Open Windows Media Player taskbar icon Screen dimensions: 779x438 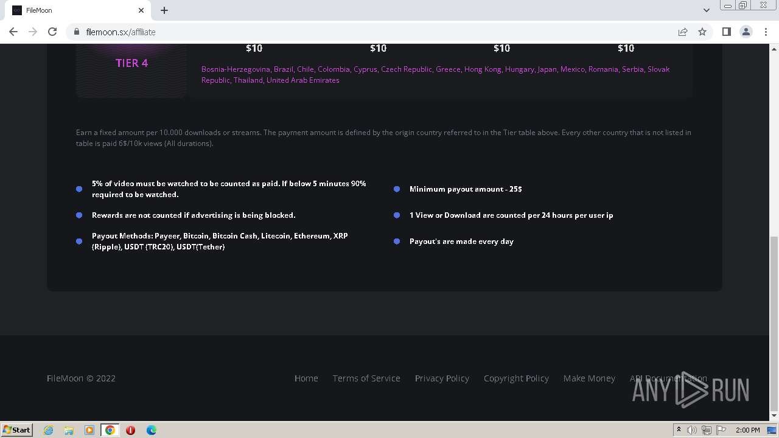point(89,430)
